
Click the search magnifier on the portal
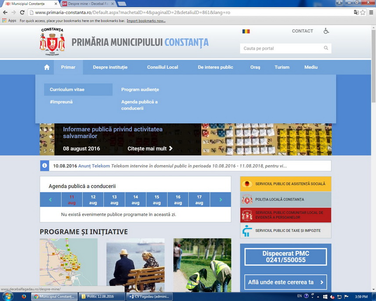[x=325, y=48]
